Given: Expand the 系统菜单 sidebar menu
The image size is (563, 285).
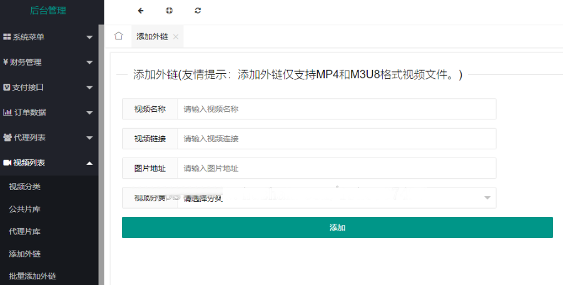Looking at the screenshot, I should coord(48,37).
